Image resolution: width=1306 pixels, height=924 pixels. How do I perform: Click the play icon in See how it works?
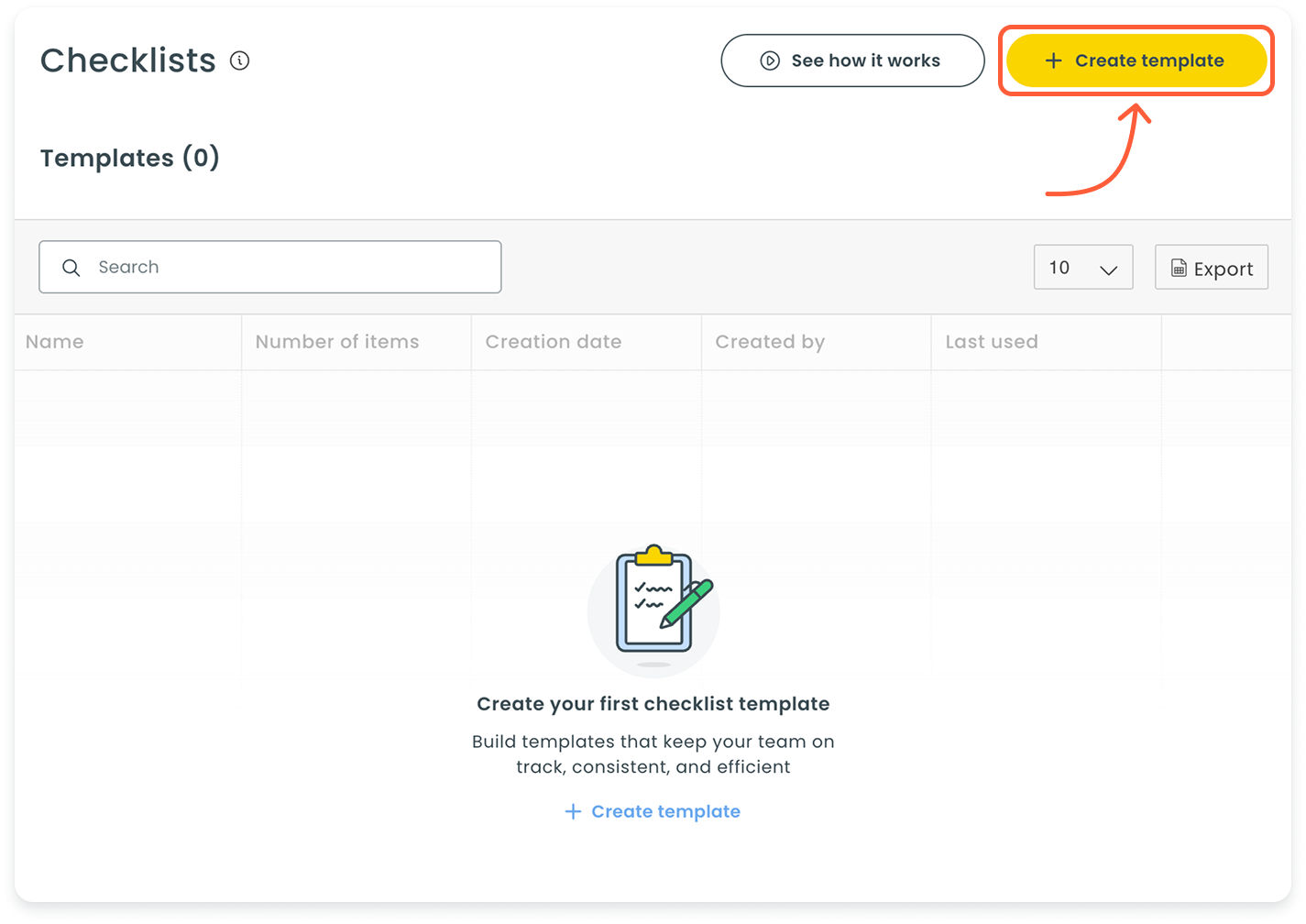771,60
